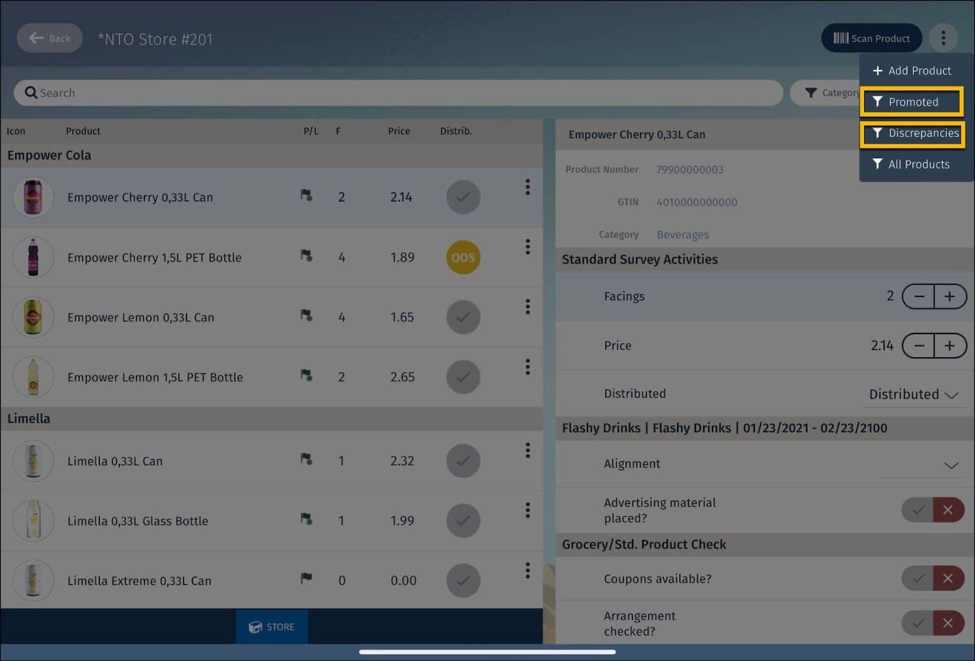Choose the Promoted filter menu entry
This screenshot has height=661, width=975.
point(912,102)
